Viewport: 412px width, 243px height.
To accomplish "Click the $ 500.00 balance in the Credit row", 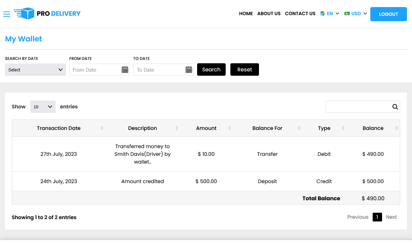I will pos(373,181).
